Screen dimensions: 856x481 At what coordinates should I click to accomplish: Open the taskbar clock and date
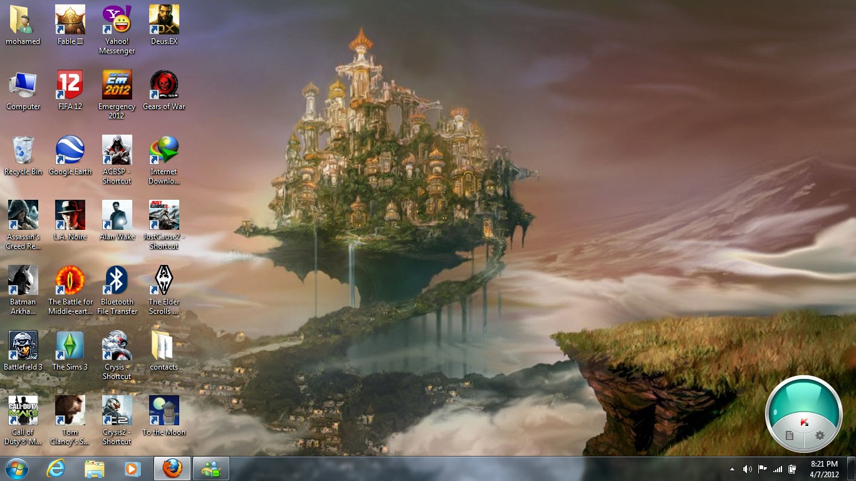coord(824,468)
